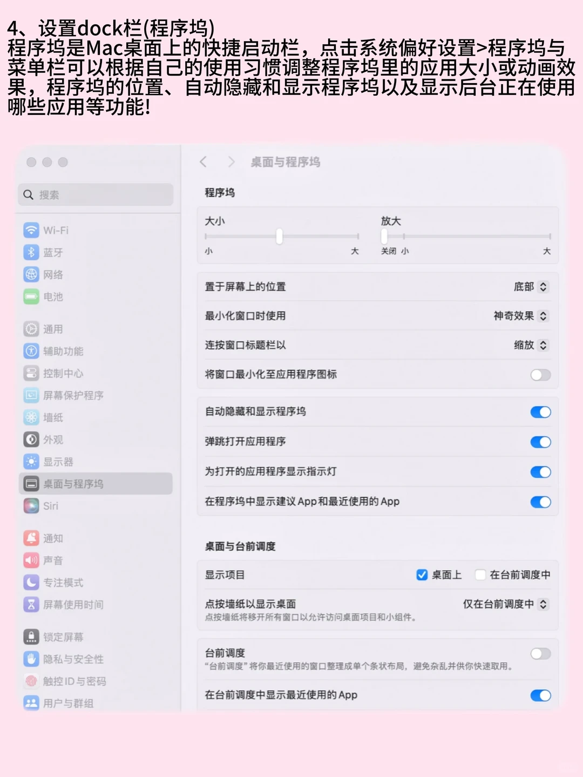Open the 电池 (Battery) panel icon
583x777 pixels.
tap(31, 296)
